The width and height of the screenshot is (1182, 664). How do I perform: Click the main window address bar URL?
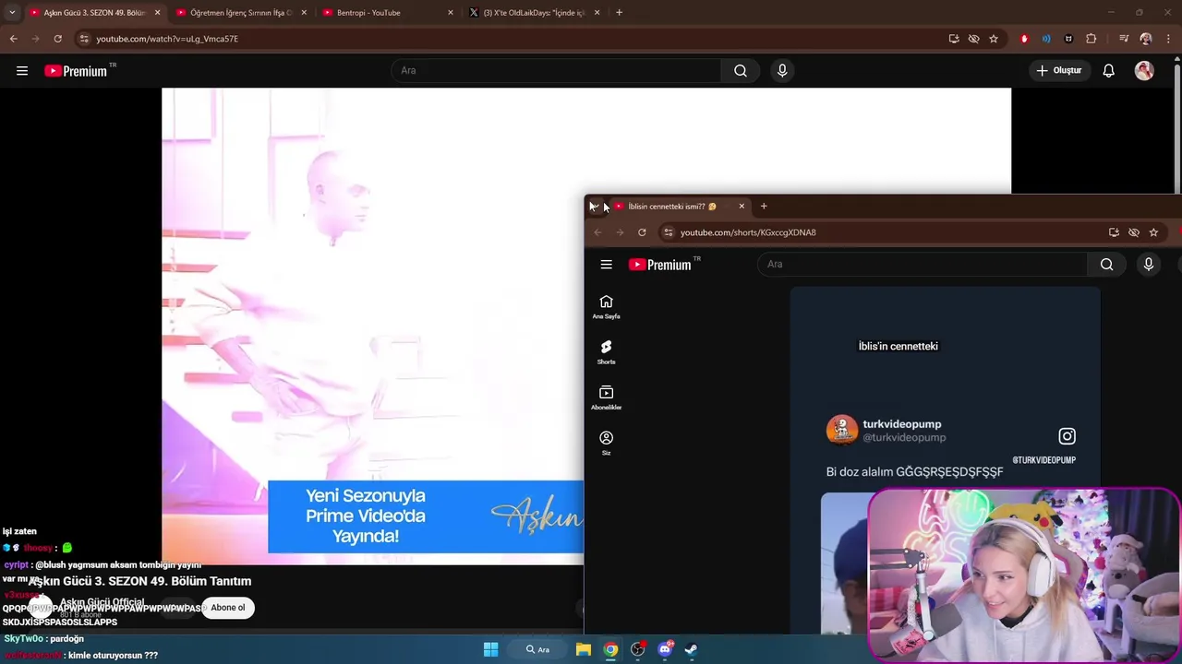click(x=167, y=39)
